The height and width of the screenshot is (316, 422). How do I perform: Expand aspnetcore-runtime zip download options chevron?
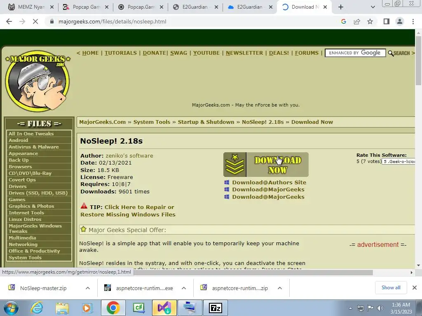(x=280, y=288)
